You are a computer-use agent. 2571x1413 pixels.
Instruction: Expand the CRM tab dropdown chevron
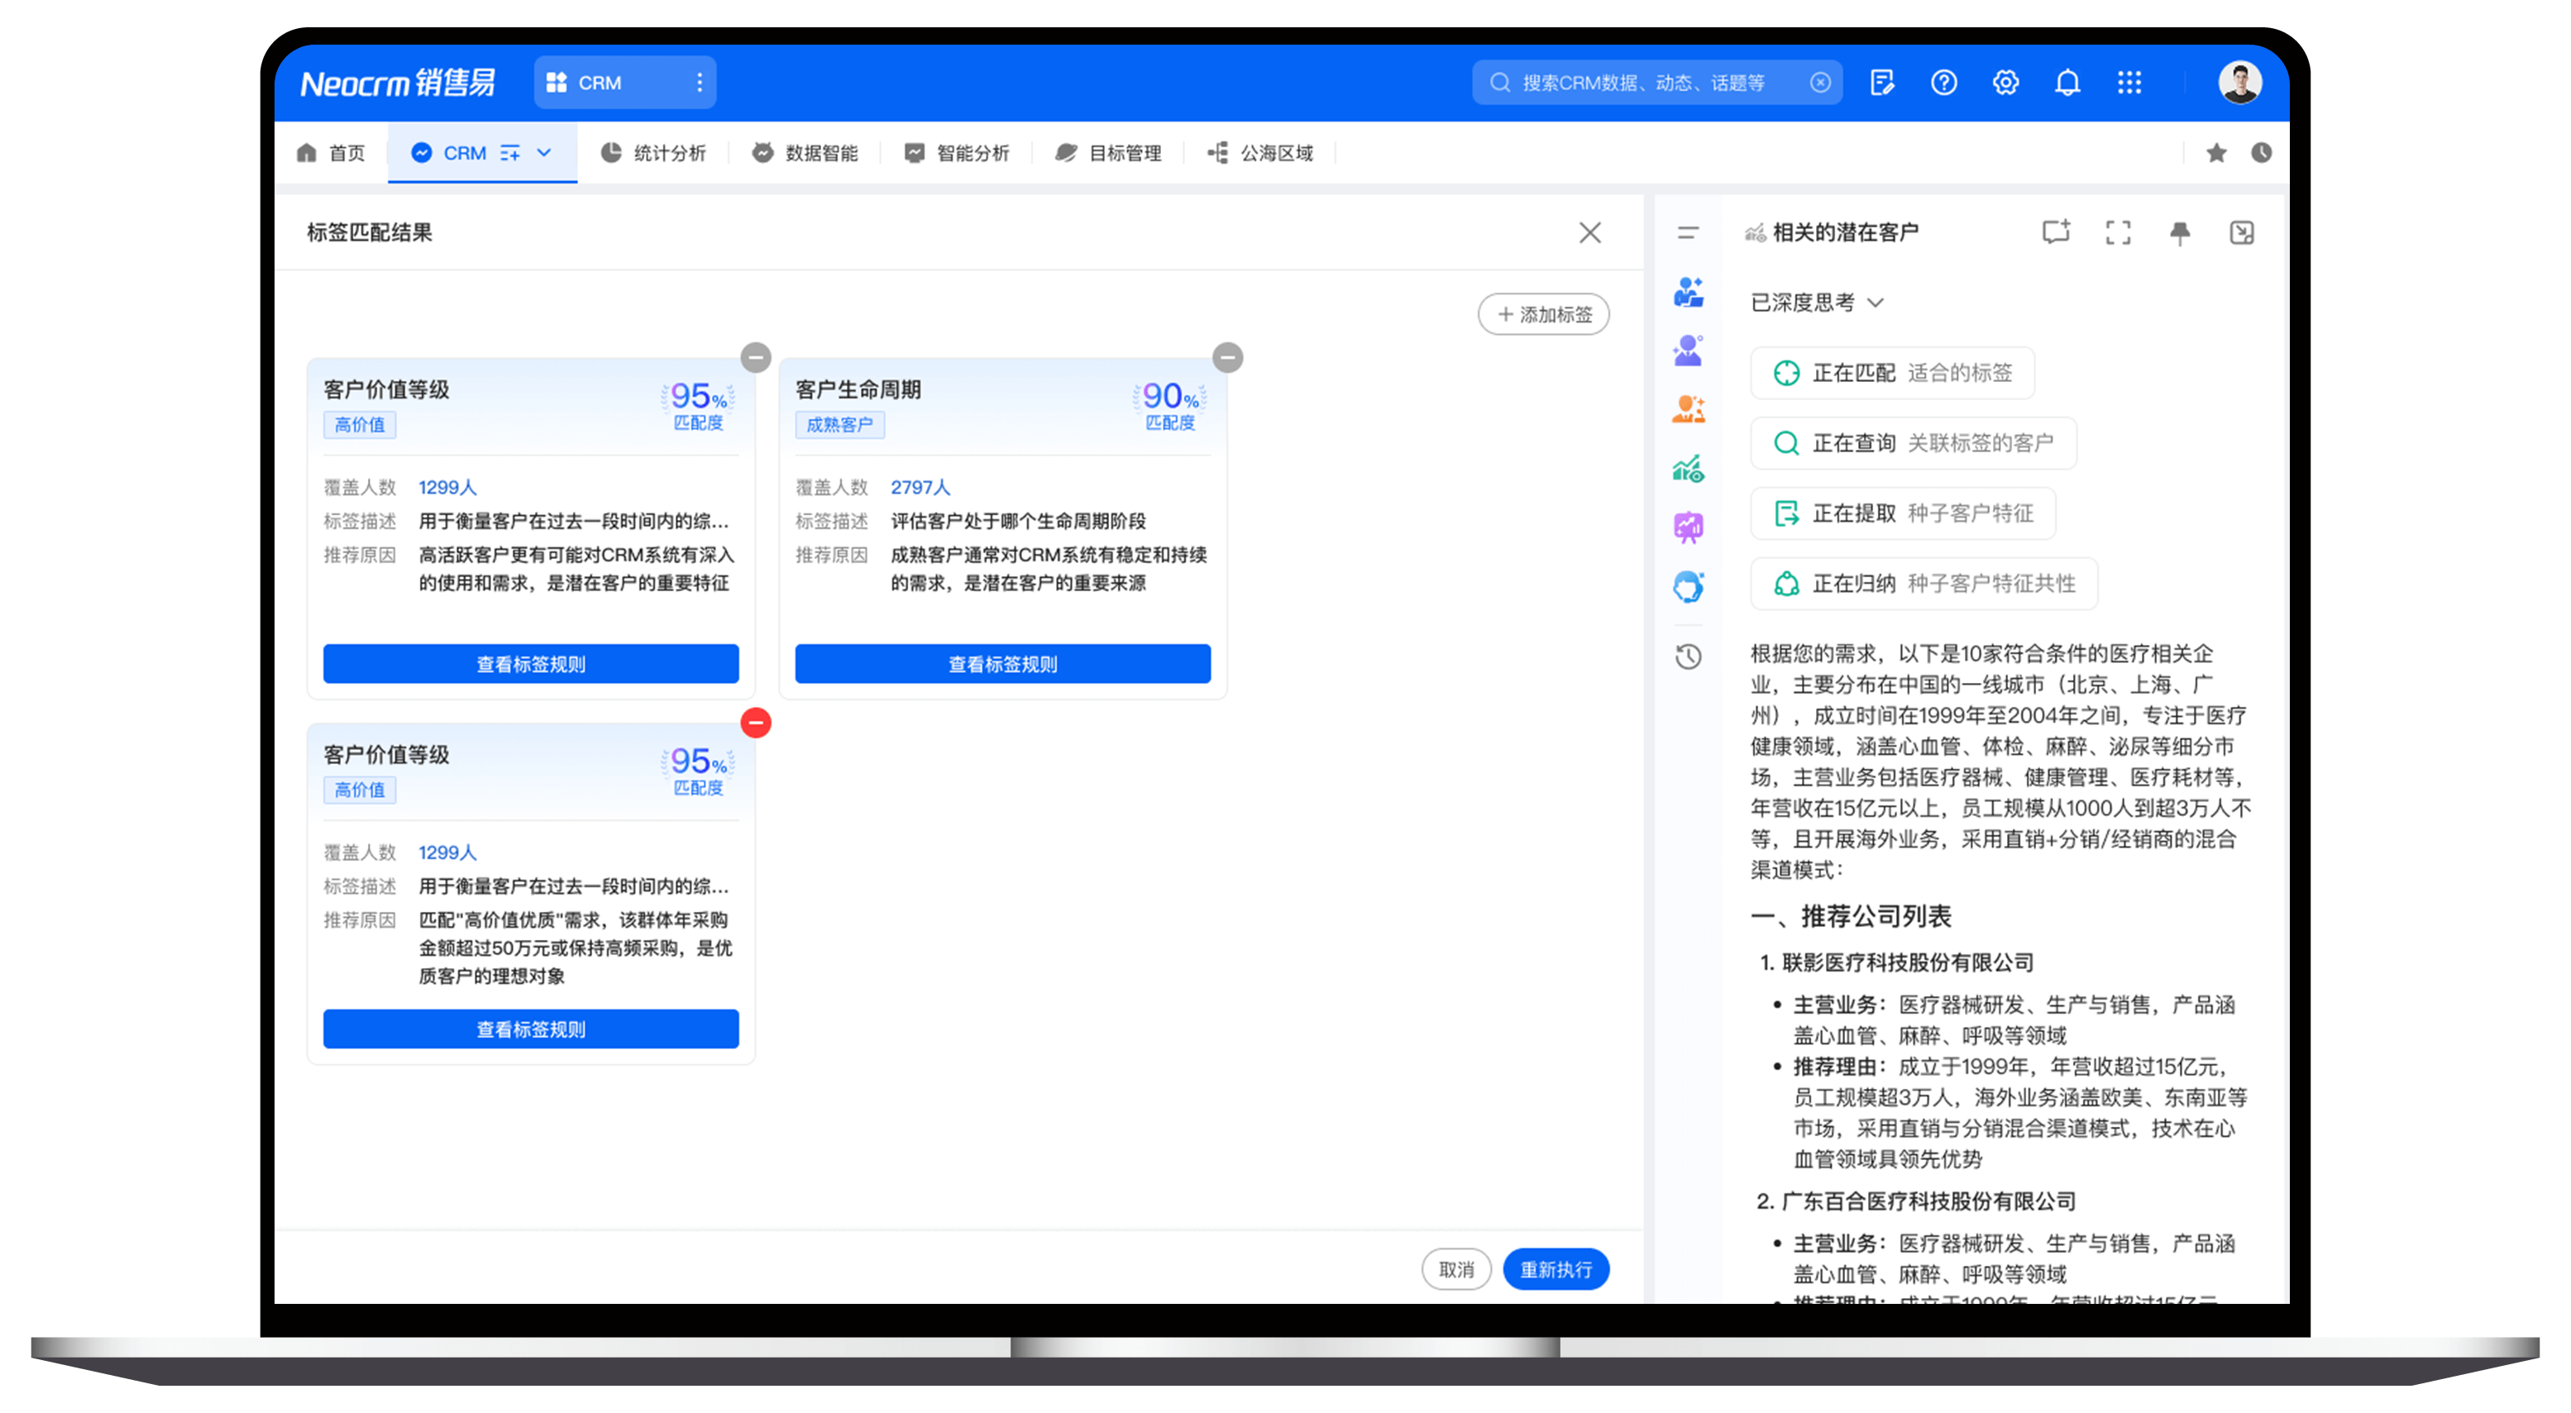point(544,153)
